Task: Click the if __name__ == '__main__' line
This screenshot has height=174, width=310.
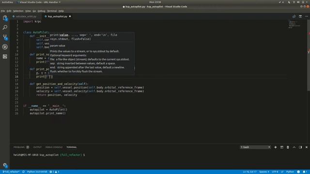Action: (x=44, y=106)
